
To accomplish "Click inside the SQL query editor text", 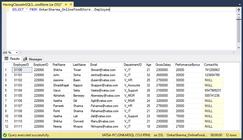I will tap(61, 10).
